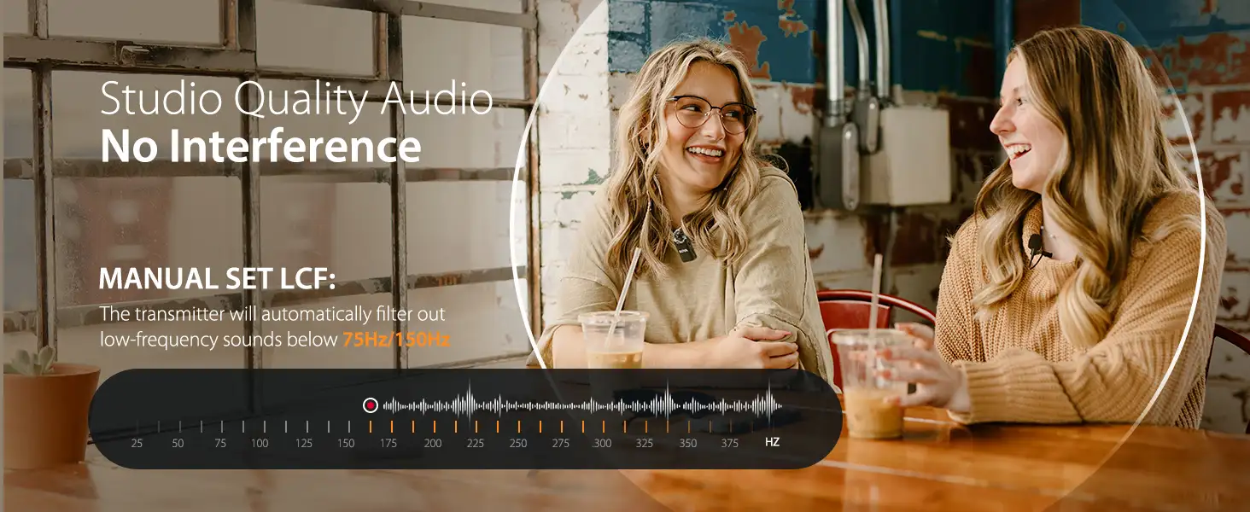Viewport: 1250px width, 512px height.
Task: Select the "350" label on the frequency scale
Action: pos(688,443)
